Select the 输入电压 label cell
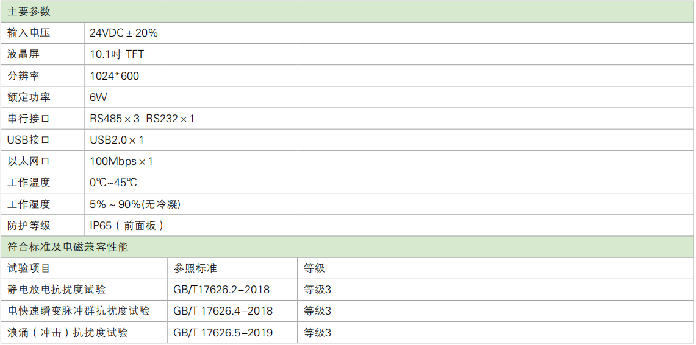Screen dimensions: 696x345 point(29,33)
